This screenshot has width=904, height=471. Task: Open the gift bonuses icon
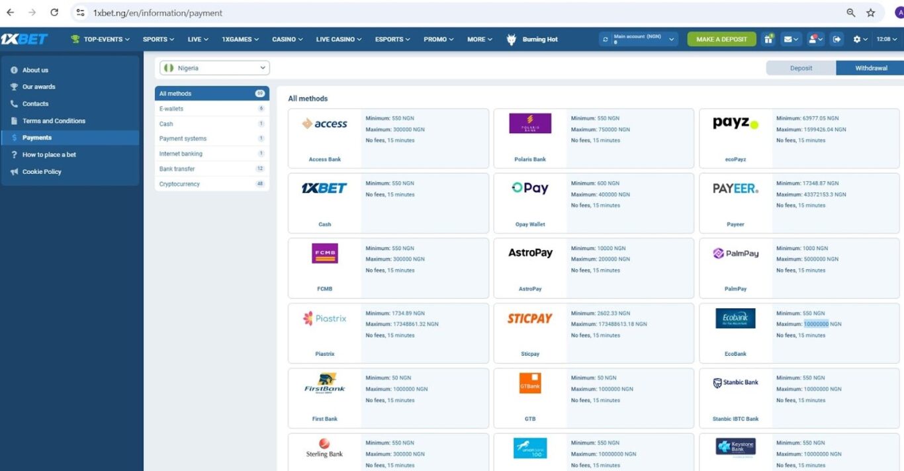[x=768, y=39]
